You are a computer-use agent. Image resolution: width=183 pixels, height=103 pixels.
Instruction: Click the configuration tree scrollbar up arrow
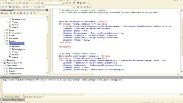coord(47,19)
